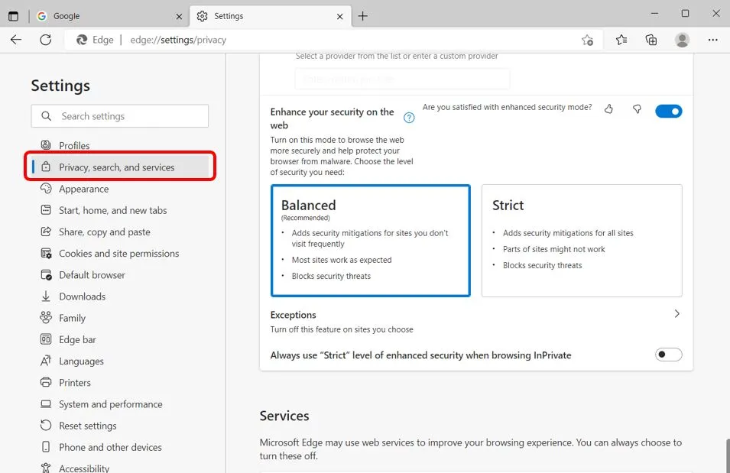Click the Family people icon

(x=46, y=318)
